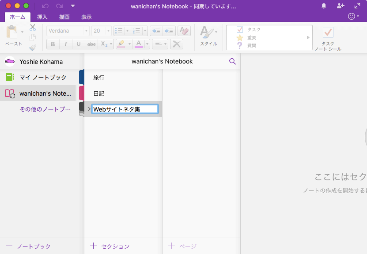Open paragraph alignment dropdown
The image size is (367, 254).
(x=160, y=44)
